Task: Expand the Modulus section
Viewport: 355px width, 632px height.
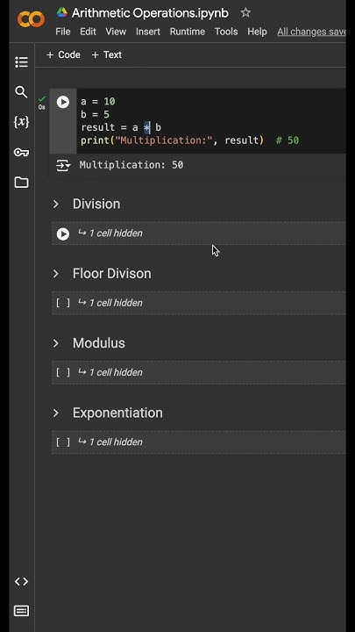Action: (x=56, y=343)
